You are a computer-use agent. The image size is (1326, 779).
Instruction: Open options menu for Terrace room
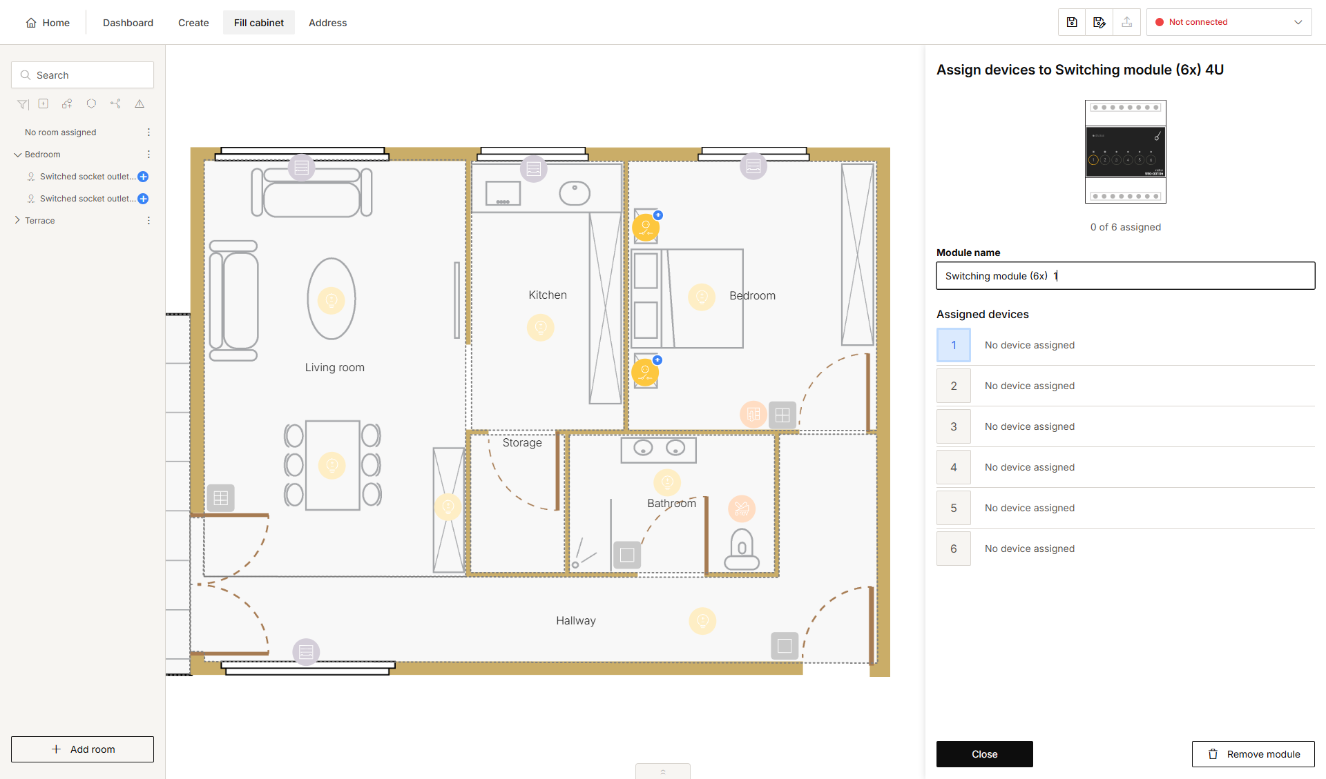coord(148,221)
